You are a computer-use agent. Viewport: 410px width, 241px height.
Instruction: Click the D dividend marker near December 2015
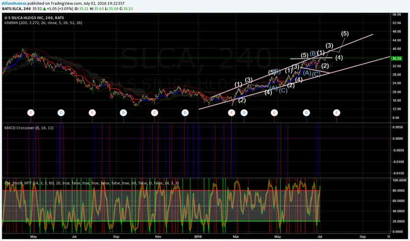point(185,113)
